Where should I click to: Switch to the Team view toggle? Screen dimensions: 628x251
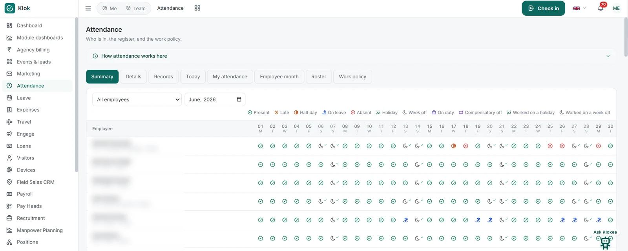point(136,8)
